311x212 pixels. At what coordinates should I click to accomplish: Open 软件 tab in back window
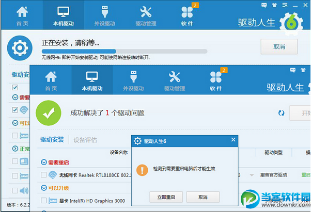point(187,15)
